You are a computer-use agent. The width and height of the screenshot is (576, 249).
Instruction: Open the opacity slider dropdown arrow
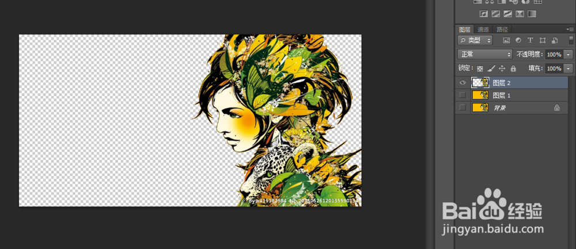[569, 54]
